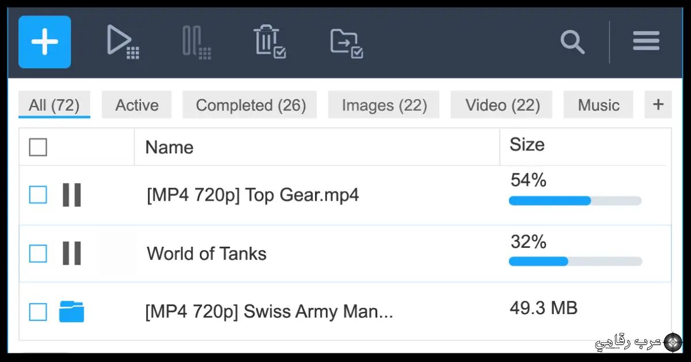Viewport: 691px width, 362px height.
Task: Check the checkbox for Top Gear.mp4
Action: (x=37, y=195)
